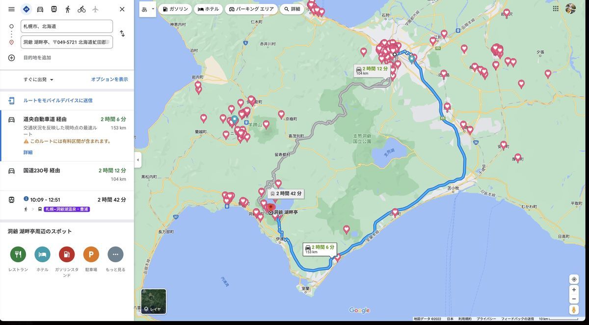The width and height of the screenshot is (589, 325).
Task: Click the 洞爺 湖畔亭周辺のスポット heading
Action: (x=40, y=231)
